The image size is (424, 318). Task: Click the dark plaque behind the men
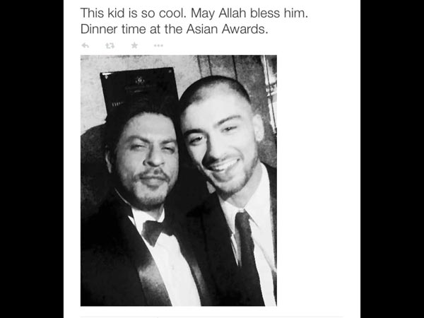pos(139,89)
